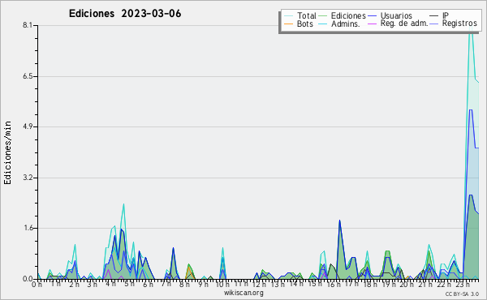
Task: Click the Reg. de adm. legend entry
Action: tap(399, 24)
